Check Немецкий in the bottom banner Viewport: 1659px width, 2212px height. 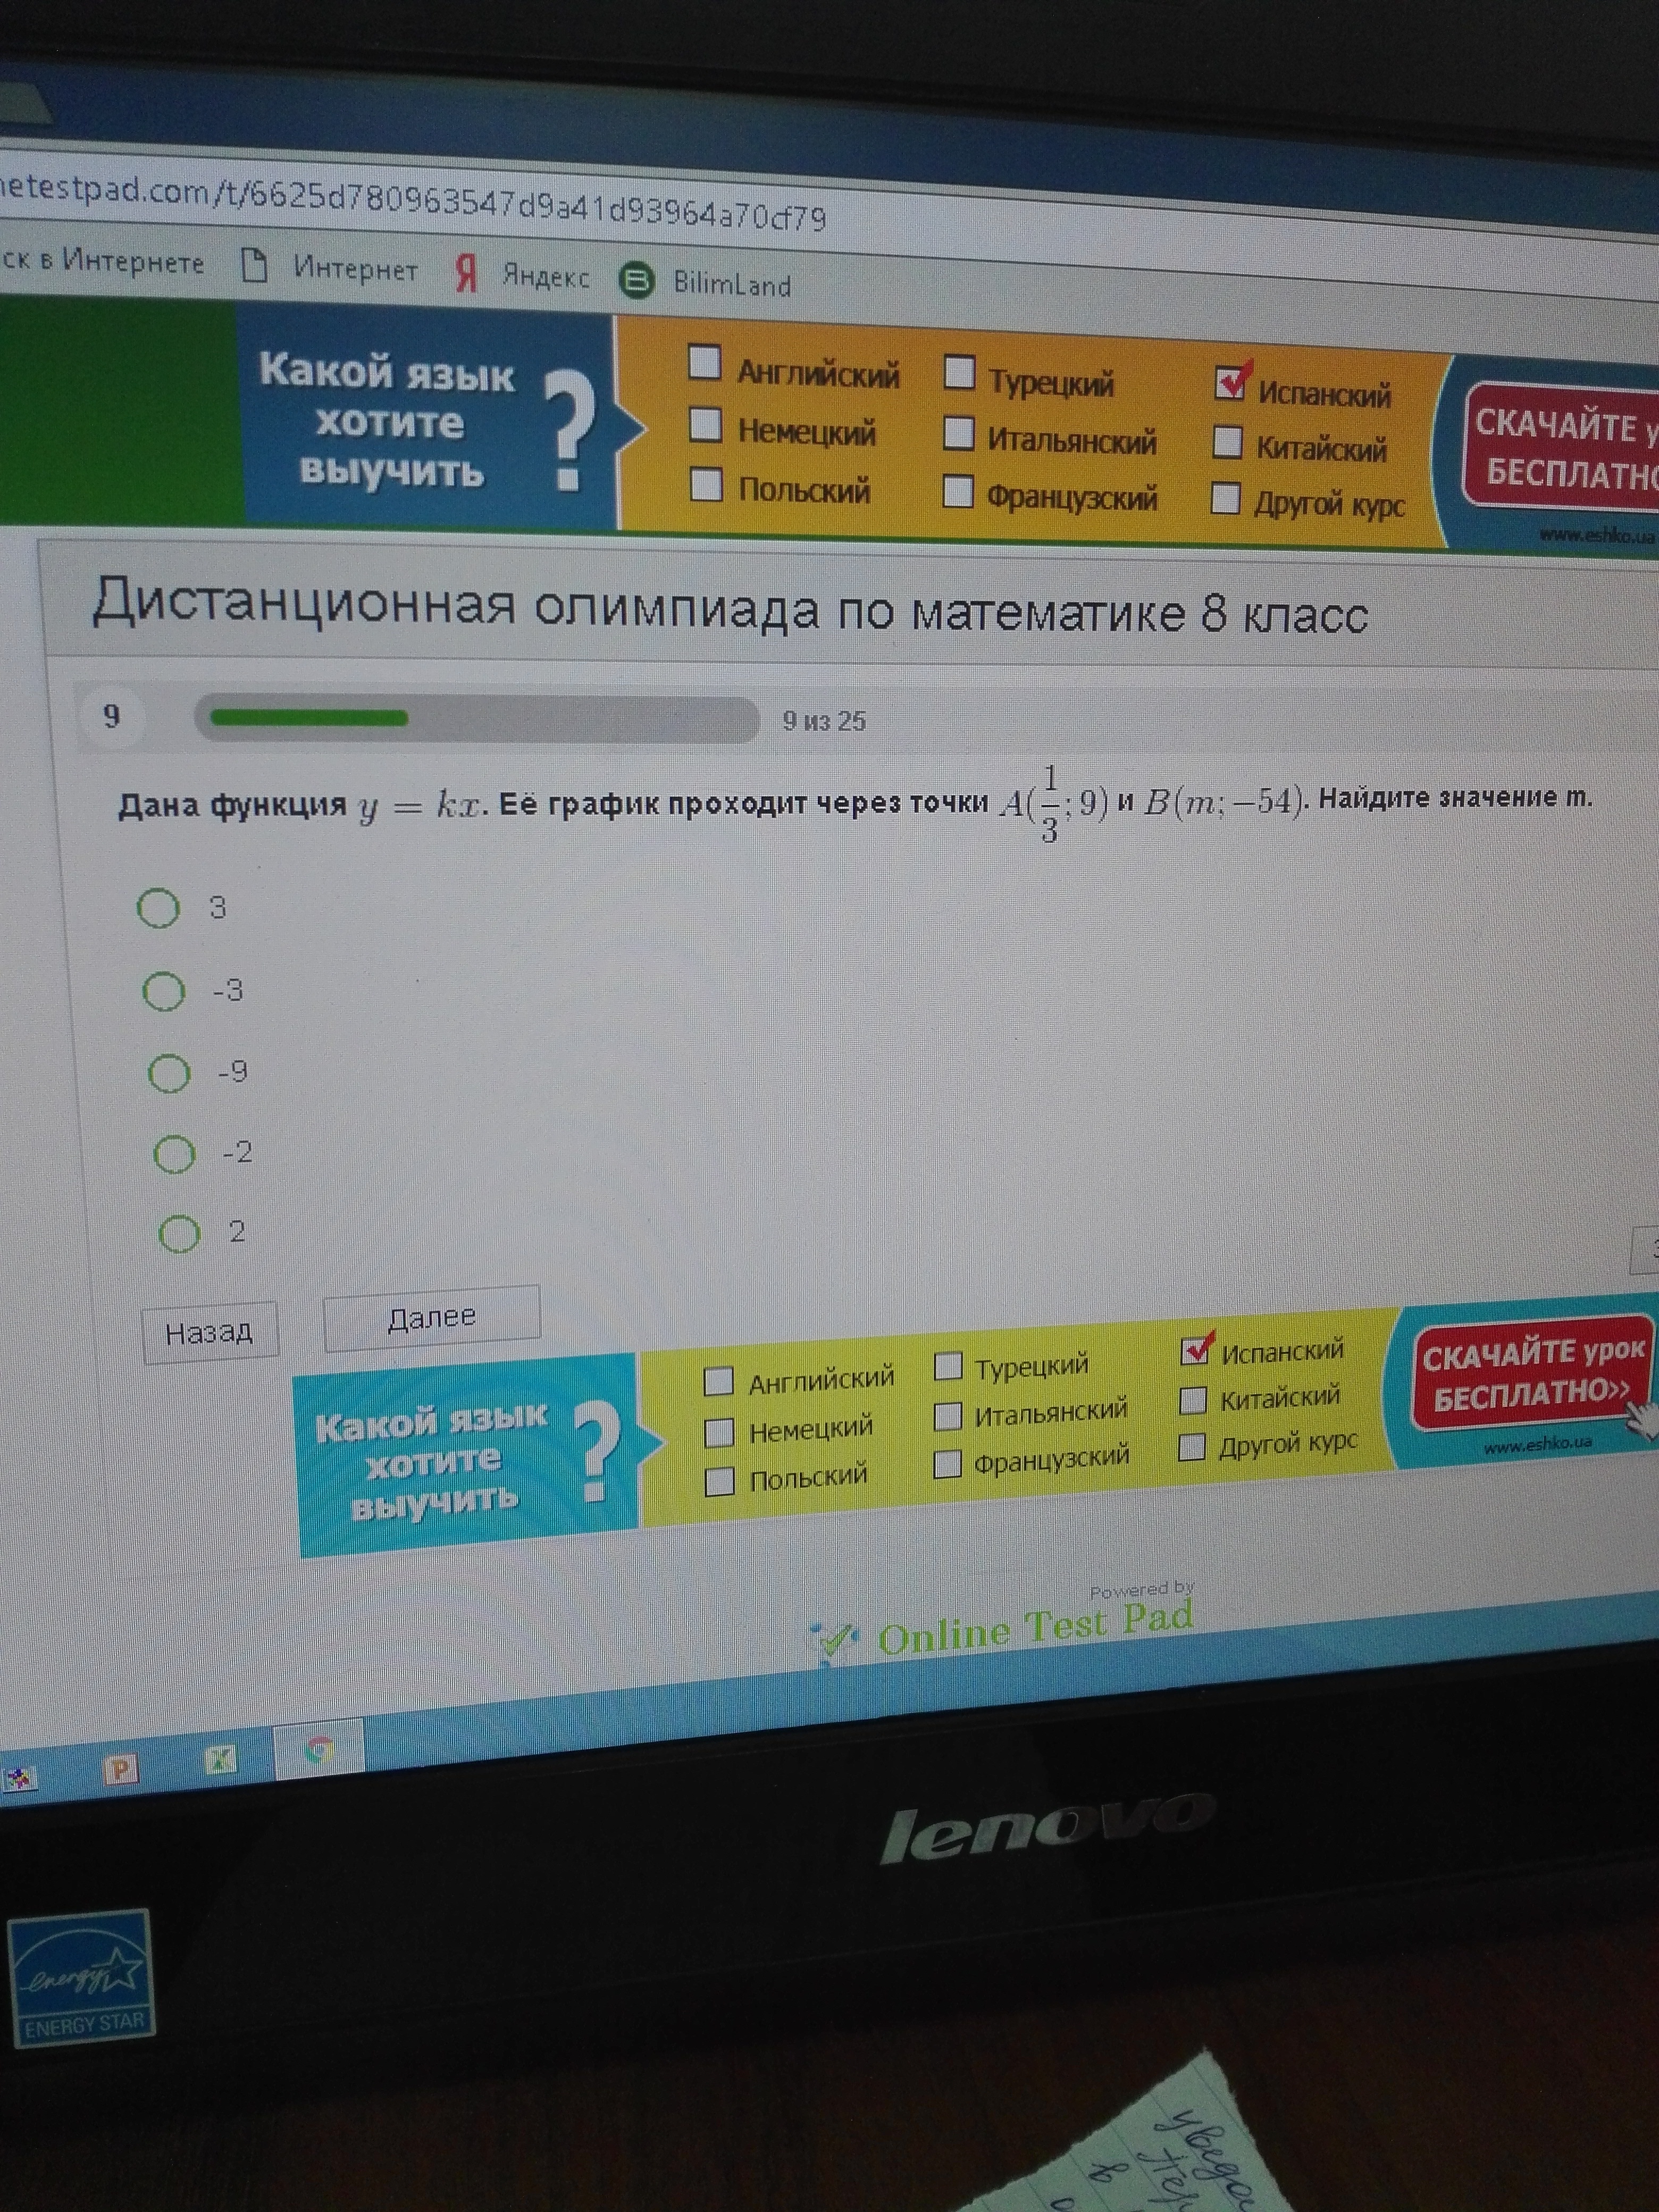coord(719,1432)
